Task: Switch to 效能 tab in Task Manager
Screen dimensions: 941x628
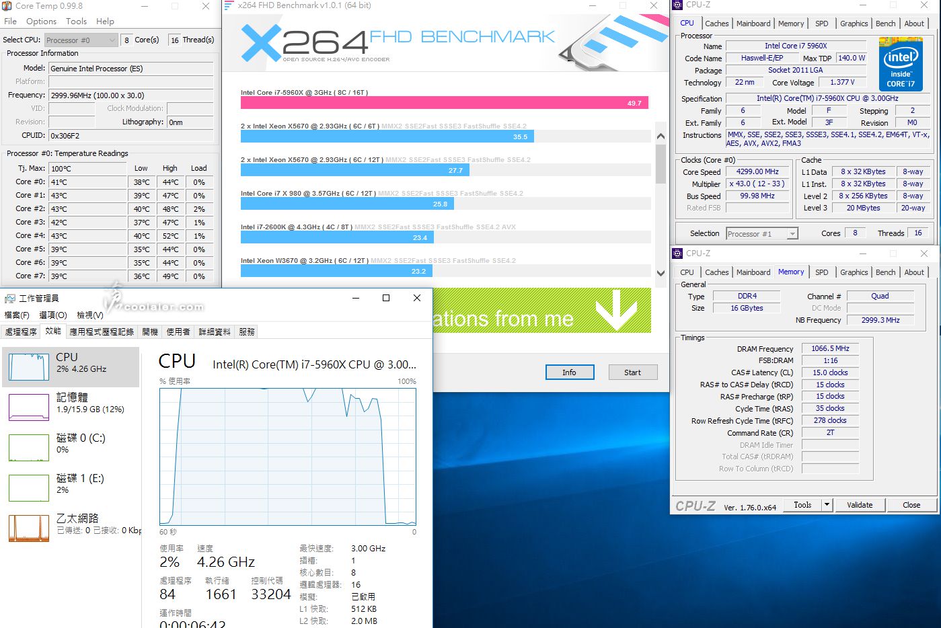Action: [x=53, y=331]
